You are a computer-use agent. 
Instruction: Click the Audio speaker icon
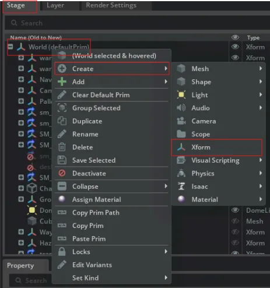pos(181,108)
